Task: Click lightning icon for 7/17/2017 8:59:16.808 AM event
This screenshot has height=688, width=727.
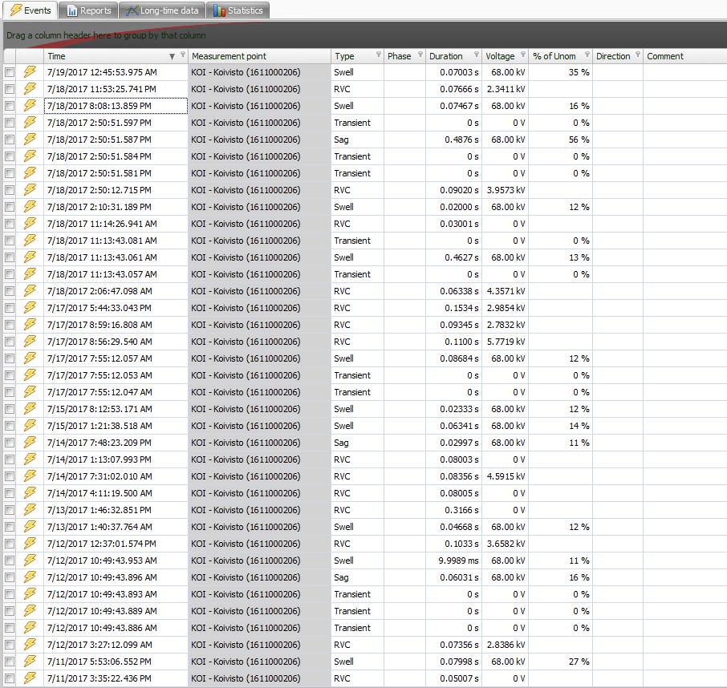Action: pyautogui.click(x=30, y=324)
